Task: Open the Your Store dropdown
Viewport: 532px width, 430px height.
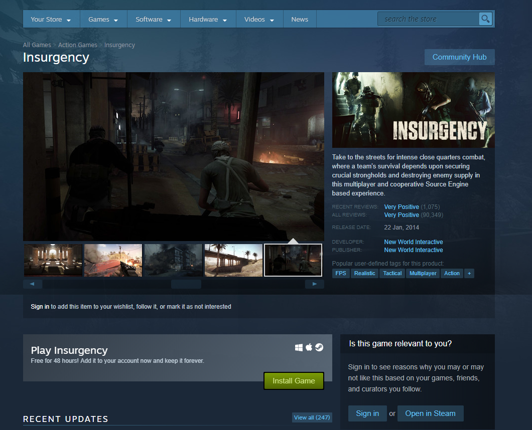Action: (x=51, y=20)
